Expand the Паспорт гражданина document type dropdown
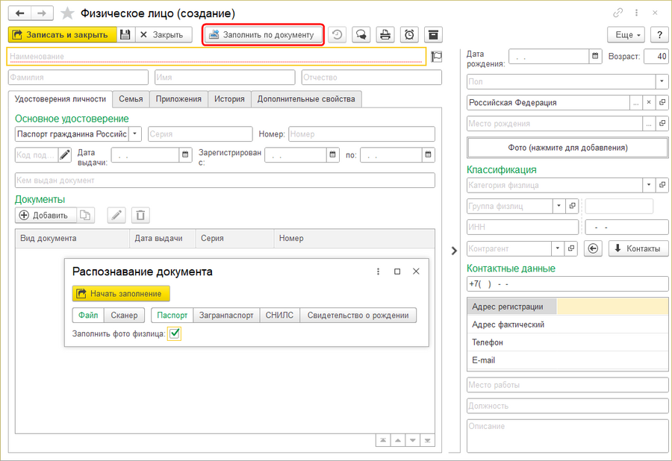Image resolution: width=672 pixels, height=461 pixels. [134, 134]
